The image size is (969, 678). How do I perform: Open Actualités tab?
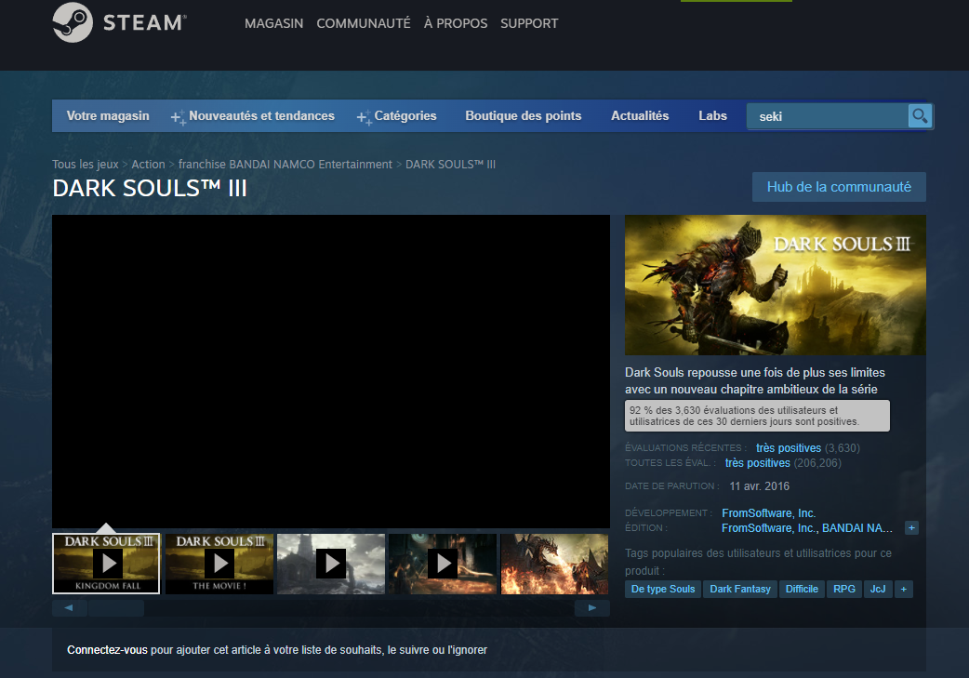coord(640,116)
